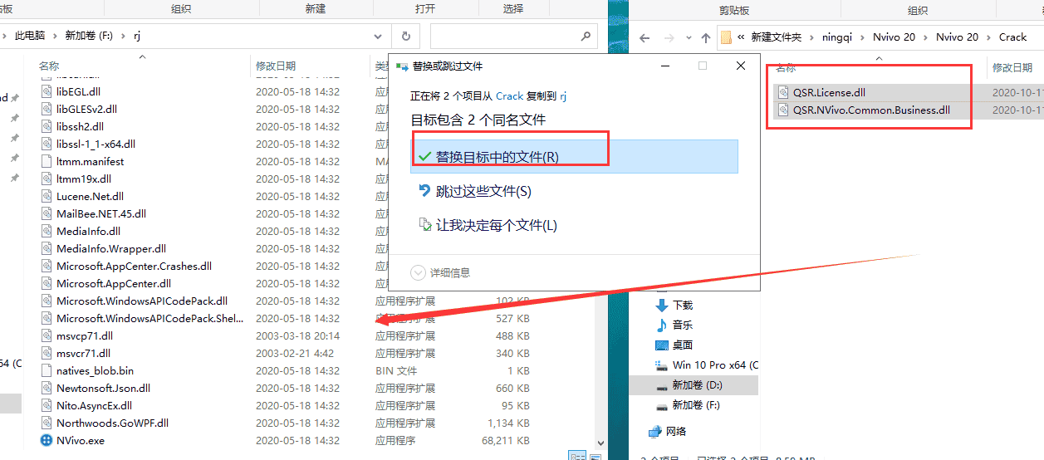Select the ltmm19x.dll file icon
1044x460 pixels.
pos(47,179)
